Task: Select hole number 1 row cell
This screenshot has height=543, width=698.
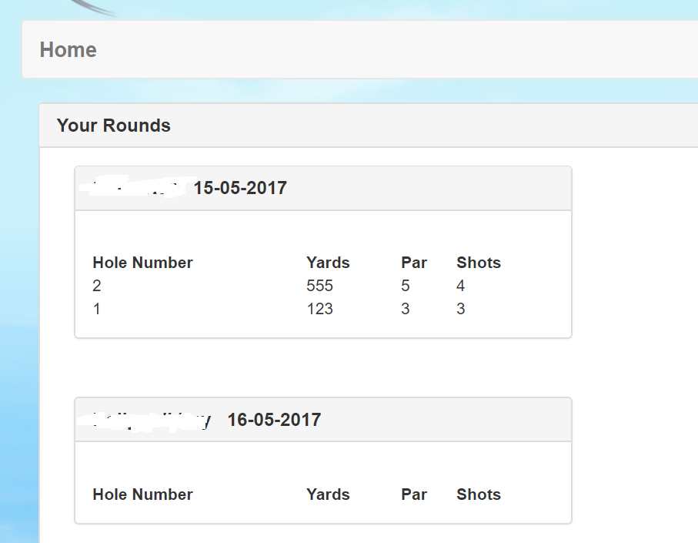Action: point(97,309)
